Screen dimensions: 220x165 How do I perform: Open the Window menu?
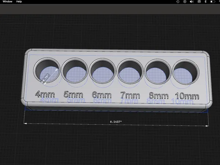(7, 1)
